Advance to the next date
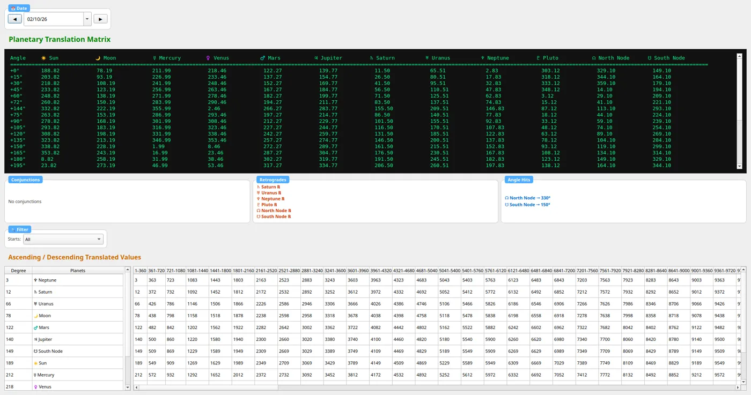Screen dimensions: 751x395 pos(100,19)
